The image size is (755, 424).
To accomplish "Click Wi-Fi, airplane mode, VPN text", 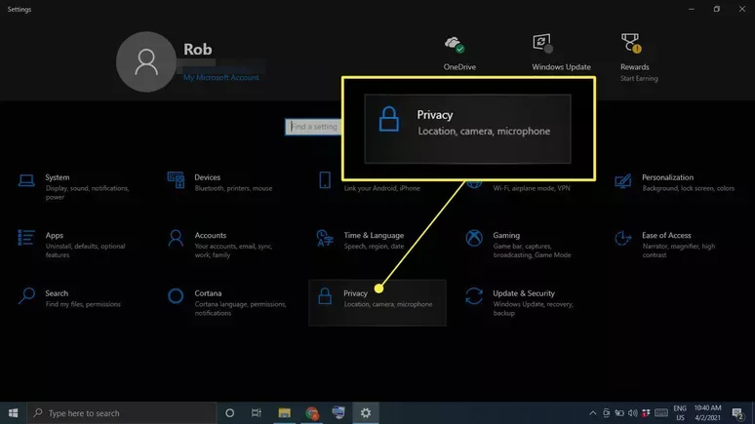I will pyautogui.click(x=532, y=188).
